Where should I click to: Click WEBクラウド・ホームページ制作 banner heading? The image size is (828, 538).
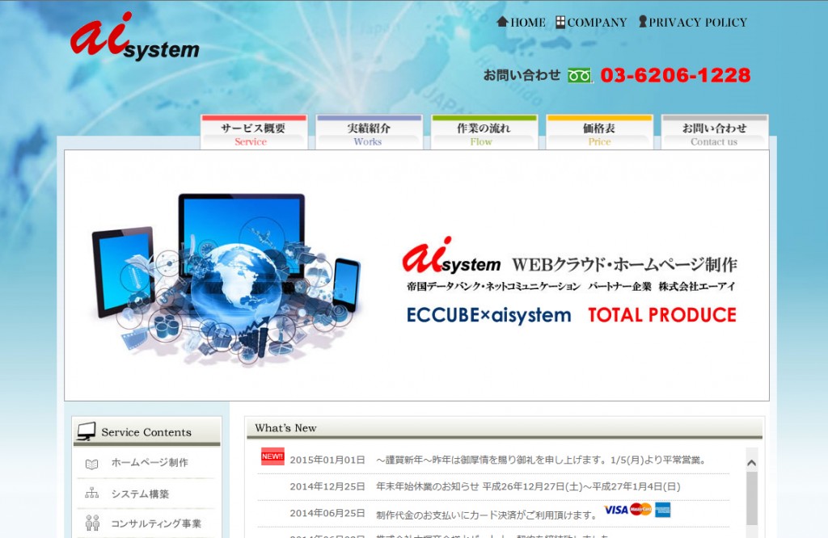tap(624, 264)
